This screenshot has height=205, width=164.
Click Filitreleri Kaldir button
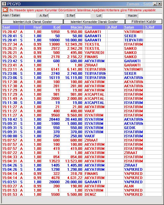coord(144,22)
